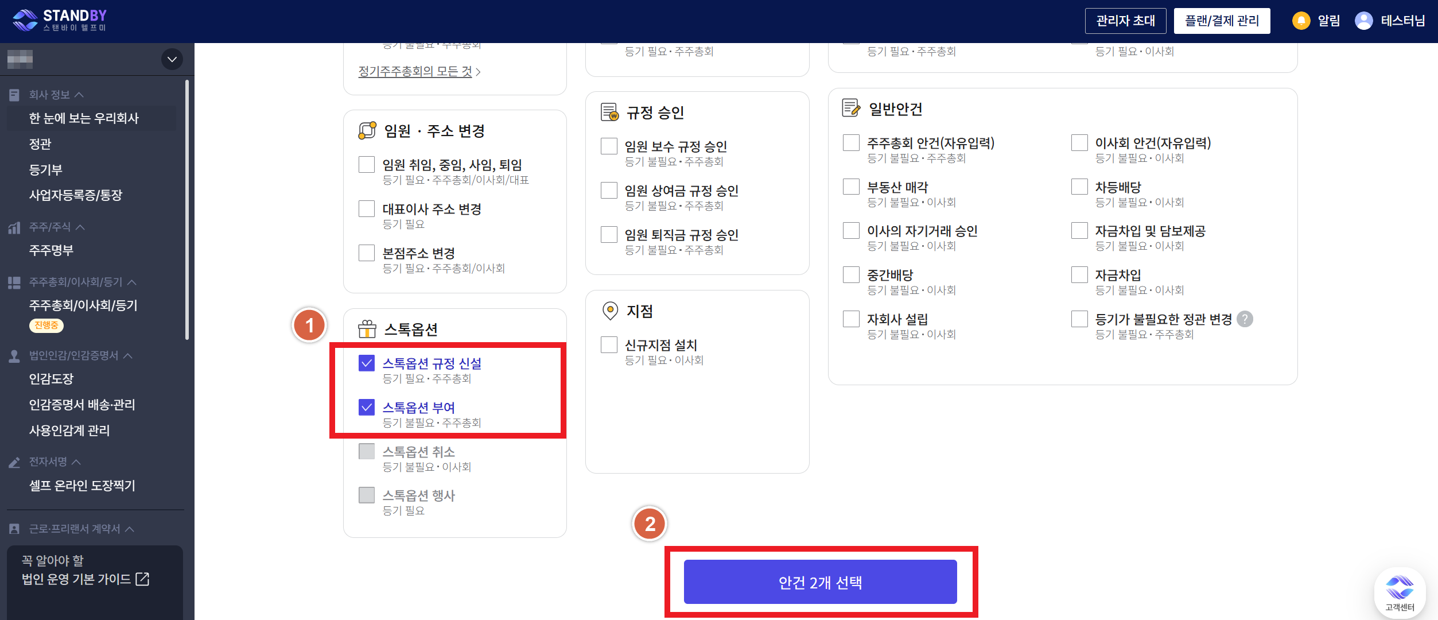Collapse the 전자서명 section
Image resolution: width=1438 pixels, height=620 pixels.
click(x=76, y=462)
